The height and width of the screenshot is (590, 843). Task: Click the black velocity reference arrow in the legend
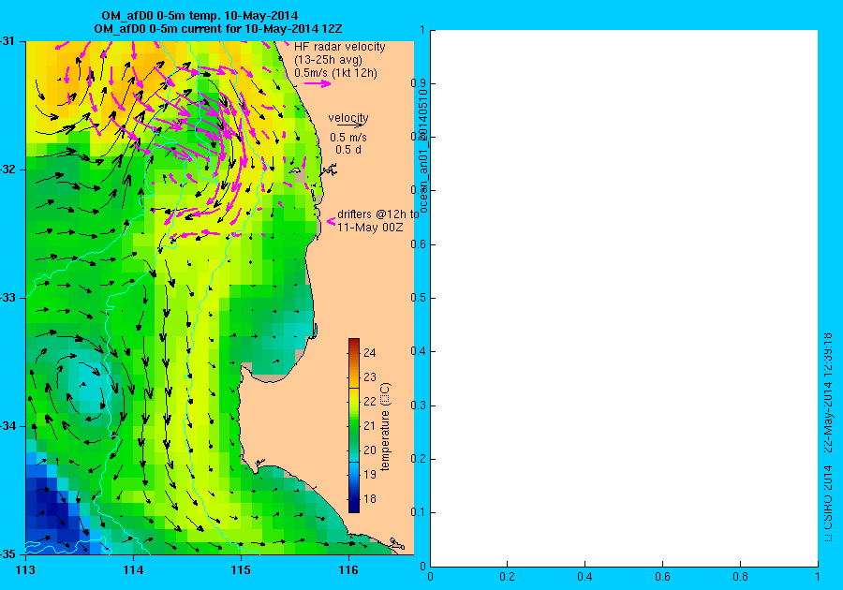point(350,125)
